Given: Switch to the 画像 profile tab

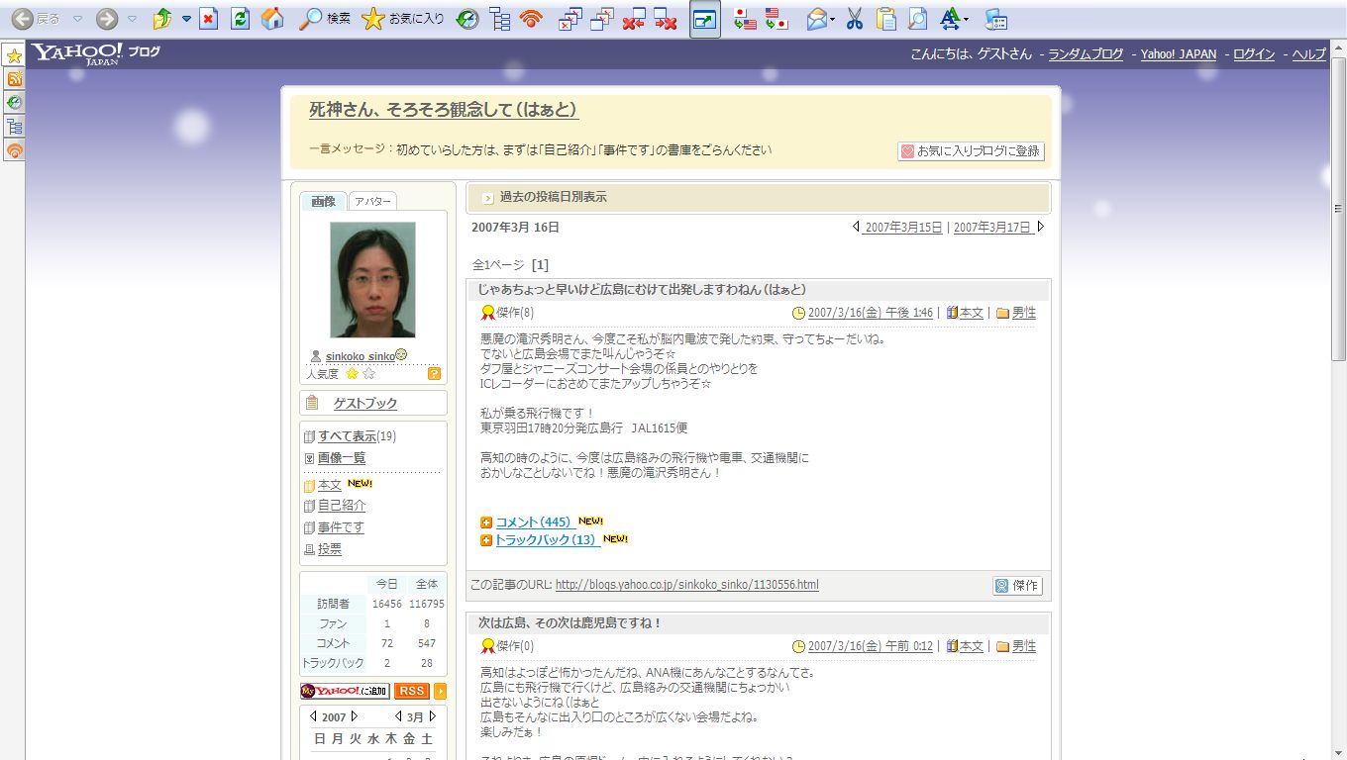Looking at the screenshot, I should coord(323,201).
